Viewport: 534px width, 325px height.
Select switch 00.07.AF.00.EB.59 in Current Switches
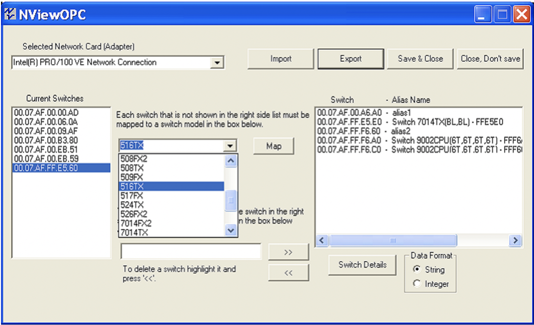(x=61, y=159)
